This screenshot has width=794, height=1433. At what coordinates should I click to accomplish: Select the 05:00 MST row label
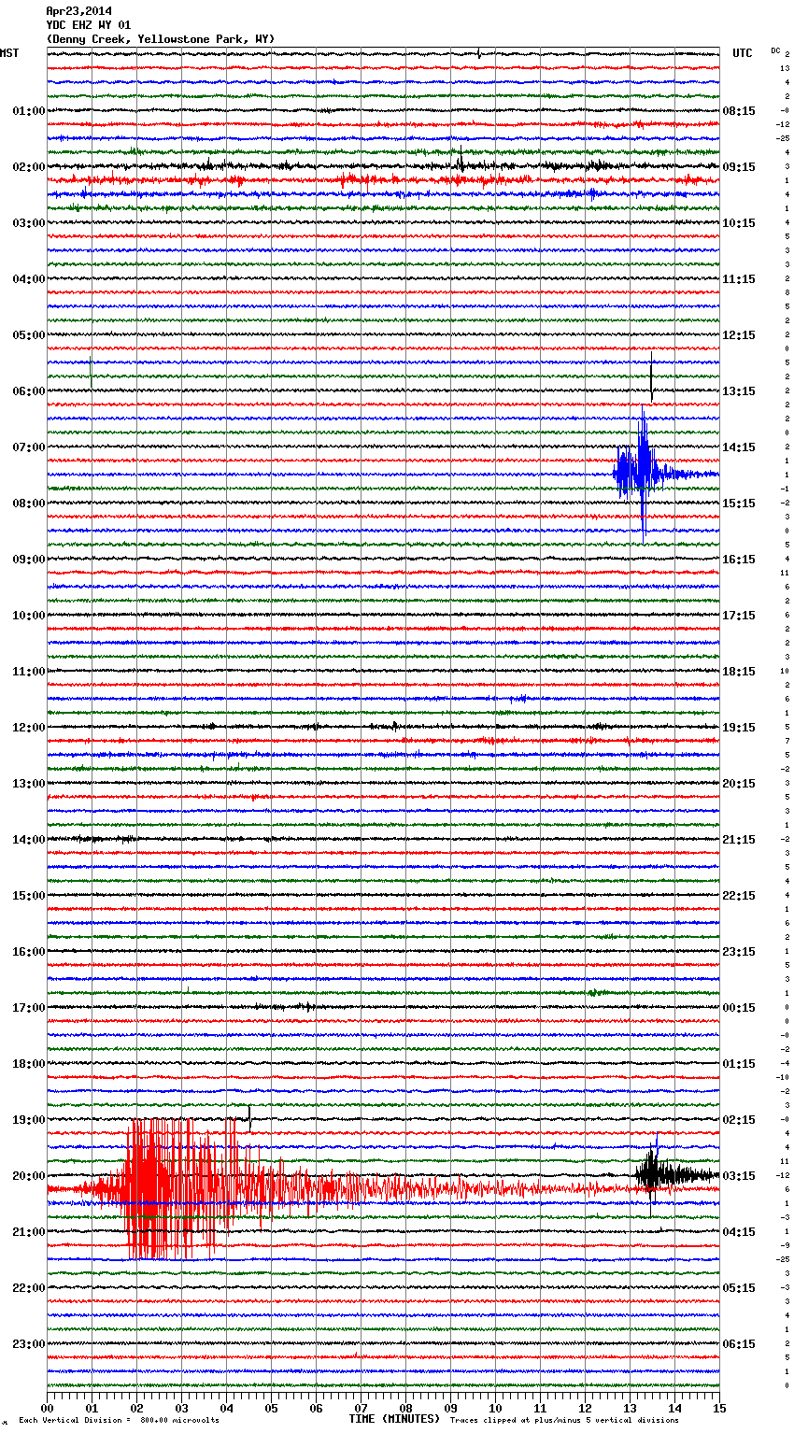(x=29, y=335)
